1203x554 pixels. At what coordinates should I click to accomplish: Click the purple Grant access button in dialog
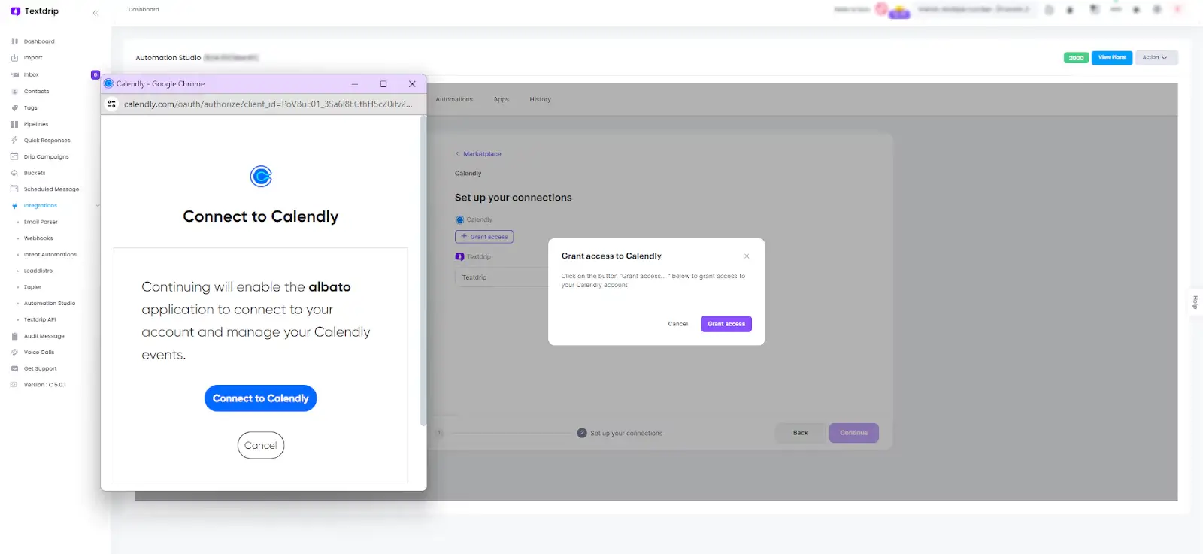(x=726, y=324)
